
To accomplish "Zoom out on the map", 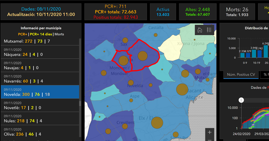I will pos(209,139).
